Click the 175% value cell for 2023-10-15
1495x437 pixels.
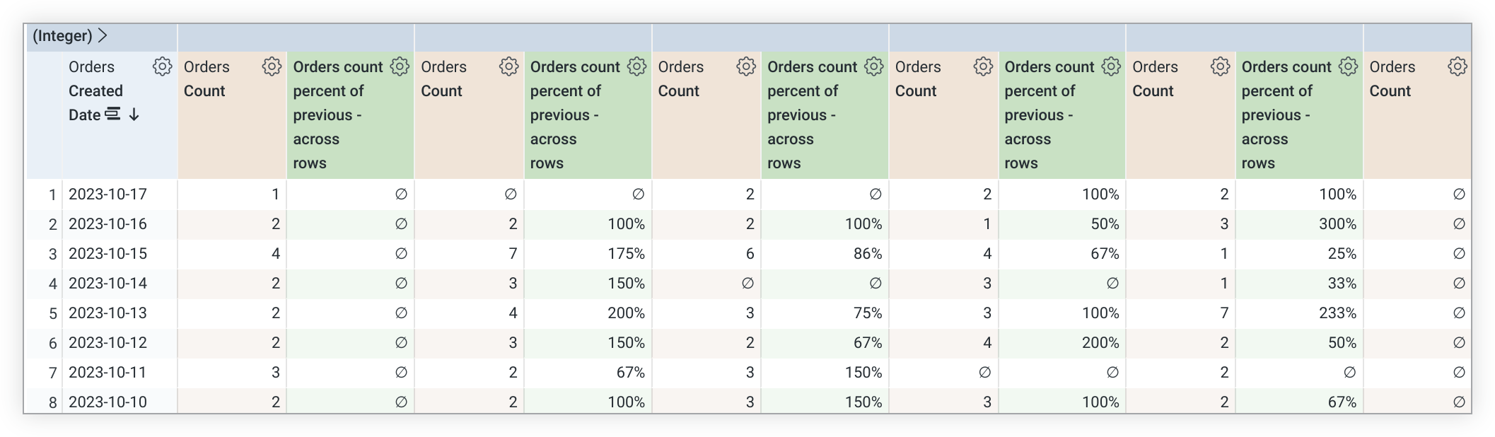pos(626,253)
